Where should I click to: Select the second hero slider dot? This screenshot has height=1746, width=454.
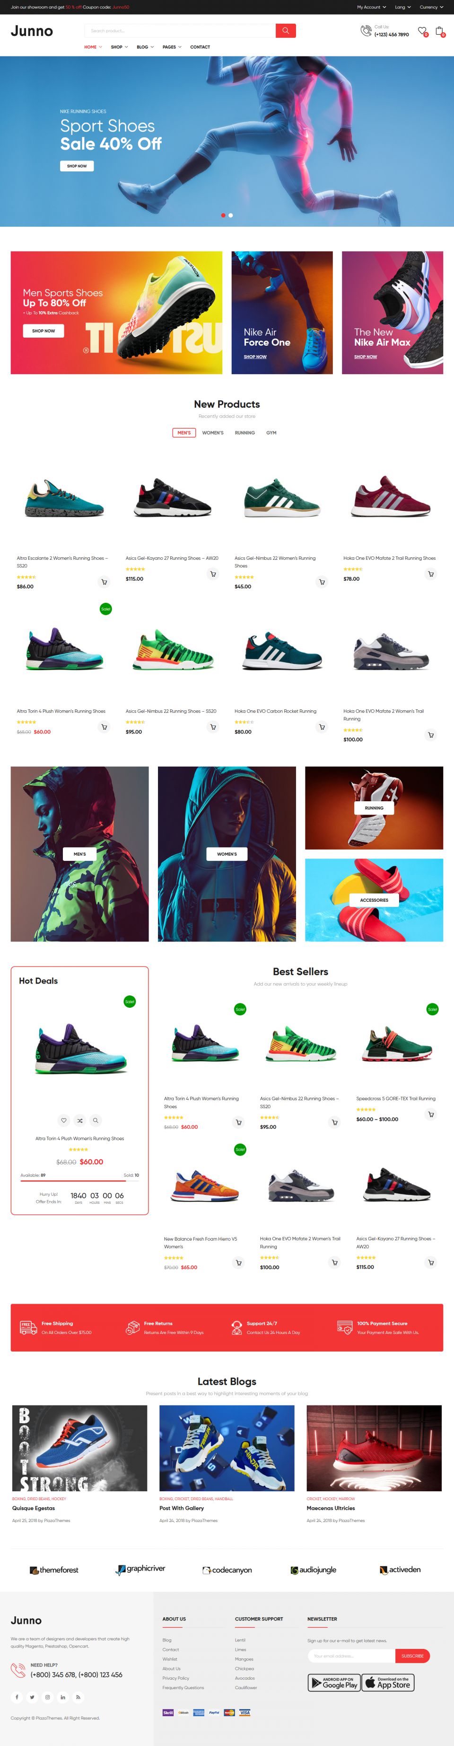[231, 215]
